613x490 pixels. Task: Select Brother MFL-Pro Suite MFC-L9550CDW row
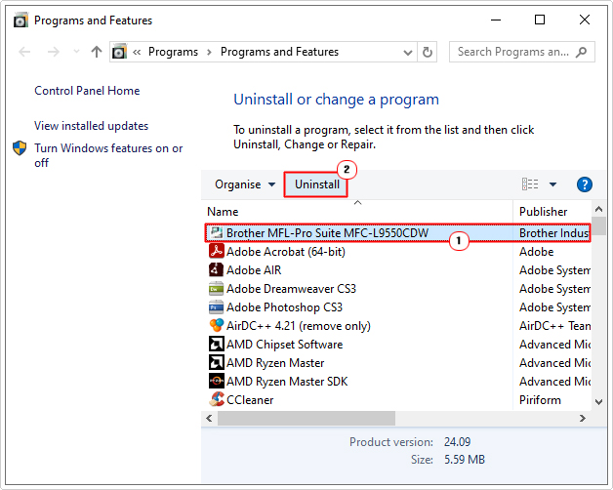click(397, 233)
